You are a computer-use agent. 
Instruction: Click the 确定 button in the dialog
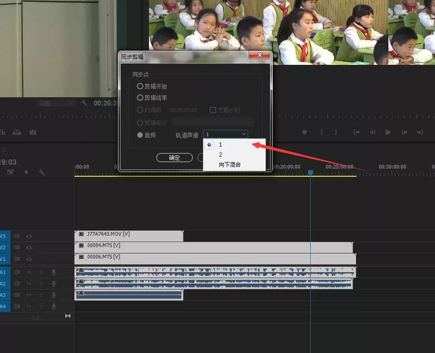click(174, 158)
